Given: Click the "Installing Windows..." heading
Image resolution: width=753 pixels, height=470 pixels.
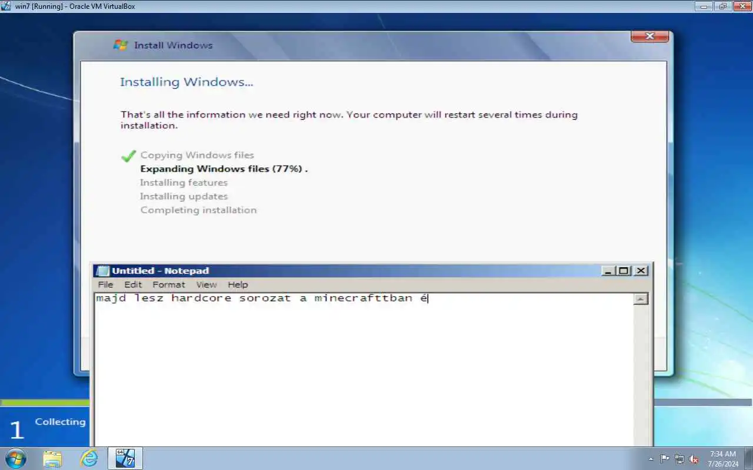Looking at the screenshot, I should [186, 82].
